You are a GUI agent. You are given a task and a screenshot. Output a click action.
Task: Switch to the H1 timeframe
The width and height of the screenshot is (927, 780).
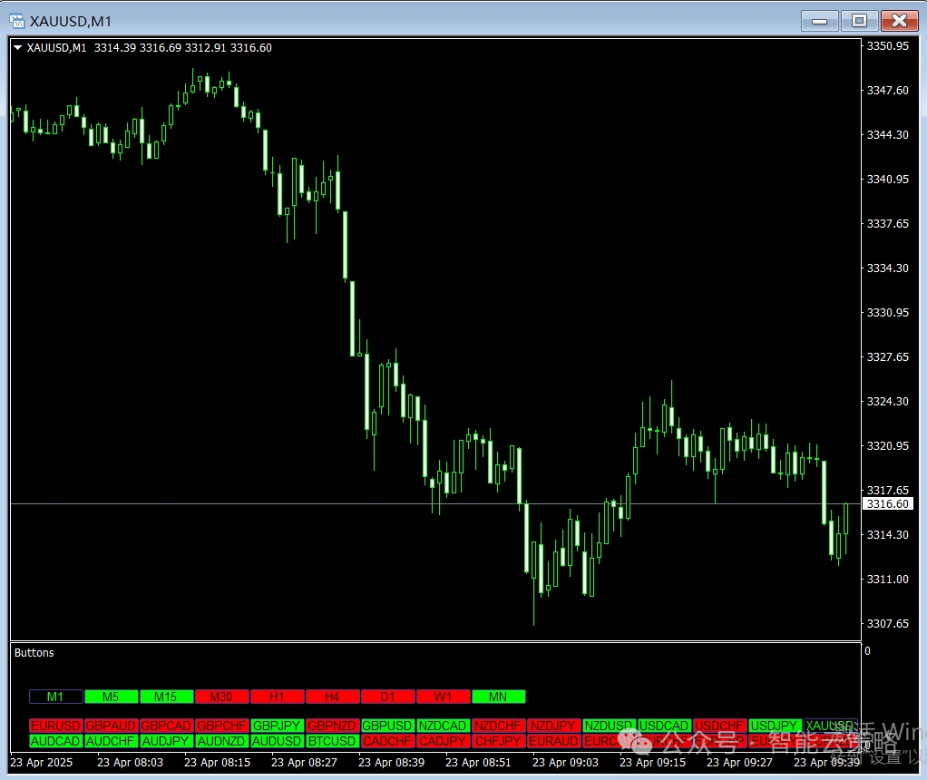tap(278, 697)
